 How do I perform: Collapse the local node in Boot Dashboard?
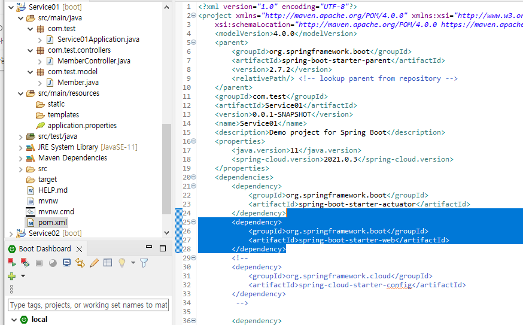pyautogui.click(x=14, y=320)
